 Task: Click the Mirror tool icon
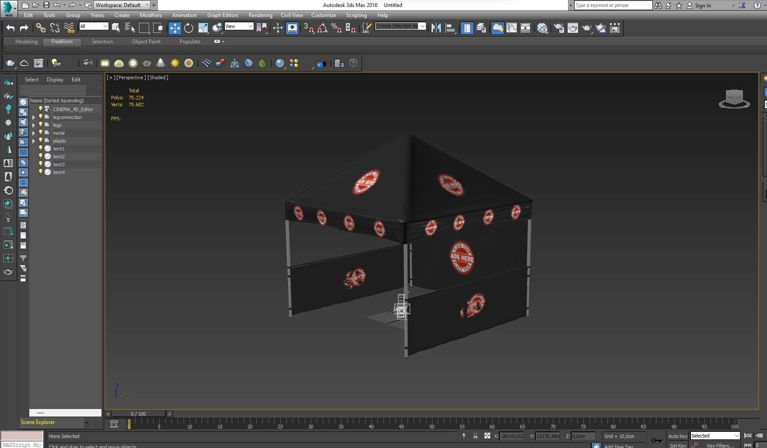(x=436, y=28)
